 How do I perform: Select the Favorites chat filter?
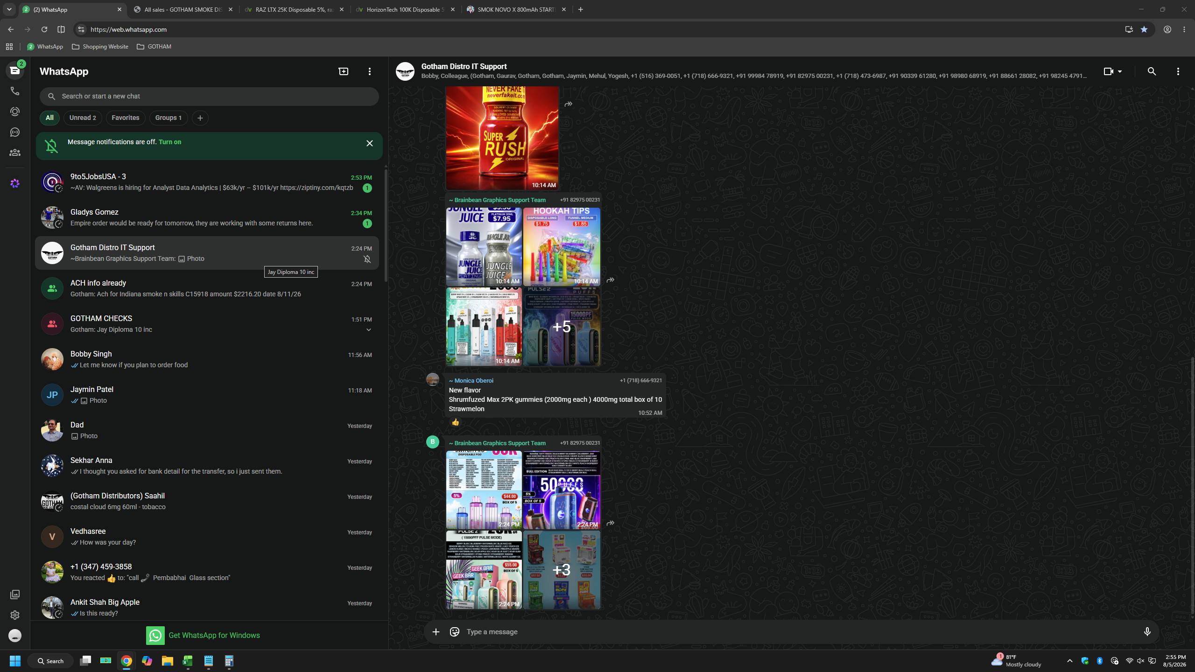click(x=125, y=118)
